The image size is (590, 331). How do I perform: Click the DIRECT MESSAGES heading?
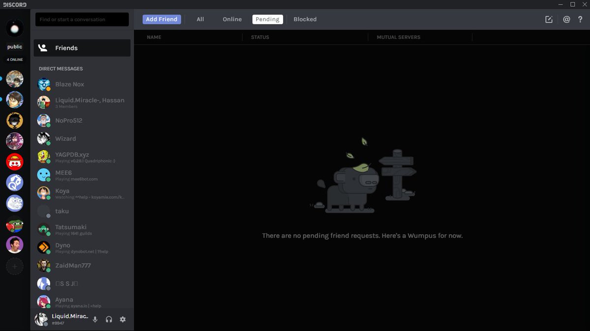(61, 69)
